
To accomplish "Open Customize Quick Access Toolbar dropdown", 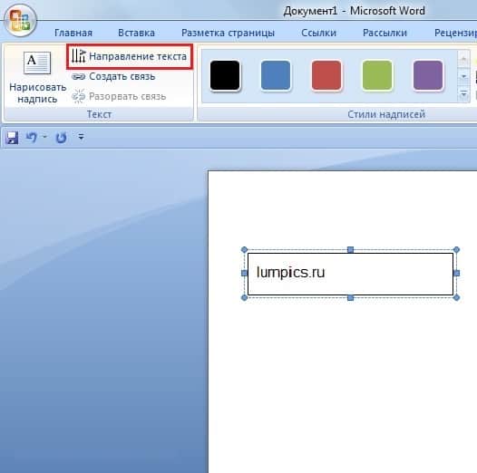I will pos(81,137).
